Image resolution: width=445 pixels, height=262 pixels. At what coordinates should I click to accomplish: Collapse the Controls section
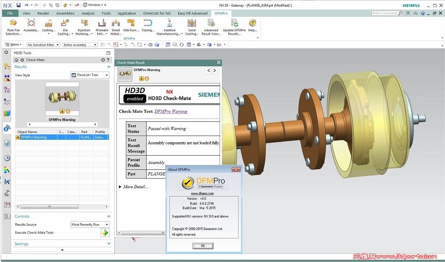coord(109,217)
